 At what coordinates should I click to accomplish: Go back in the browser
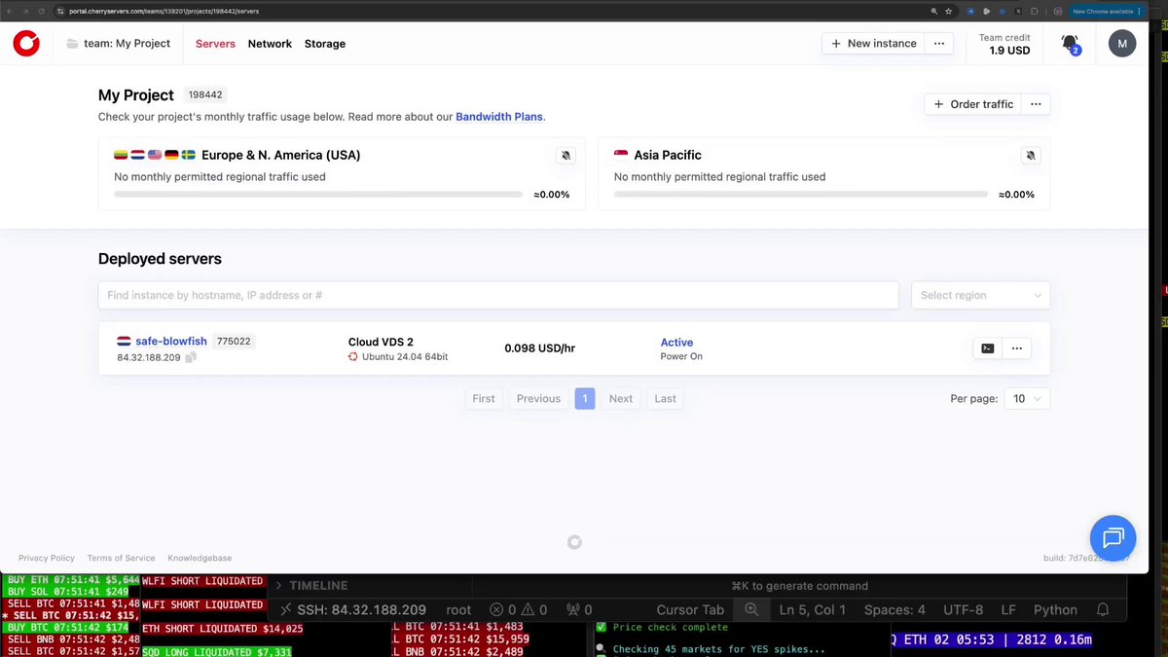point(10,12)
